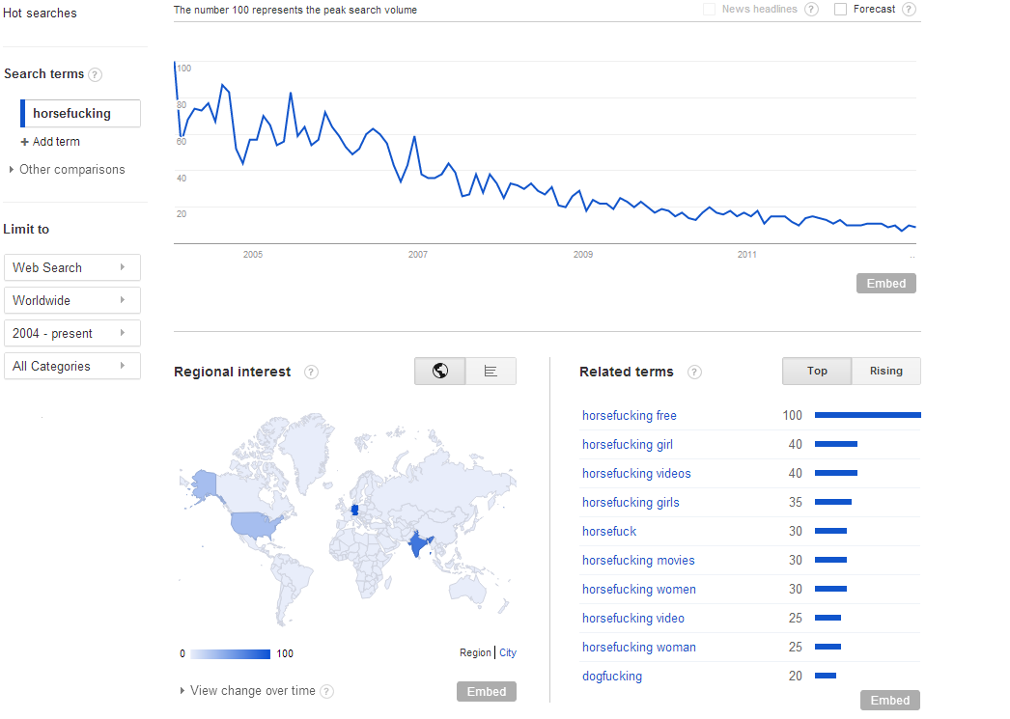
Task: Enable the Forecast checkbox
Action: 840,10
